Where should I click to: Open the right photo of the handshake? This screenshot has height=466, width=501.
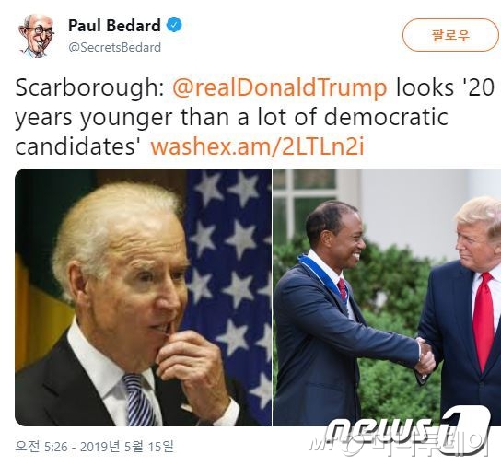[387, 297]
